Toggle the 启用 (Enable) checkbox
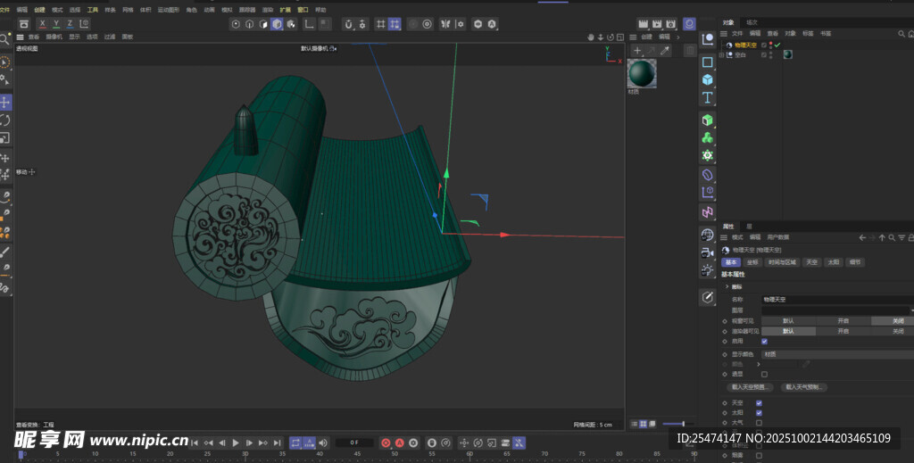The width and height of the screenshot is (914, 463). [x=764, y=341]
